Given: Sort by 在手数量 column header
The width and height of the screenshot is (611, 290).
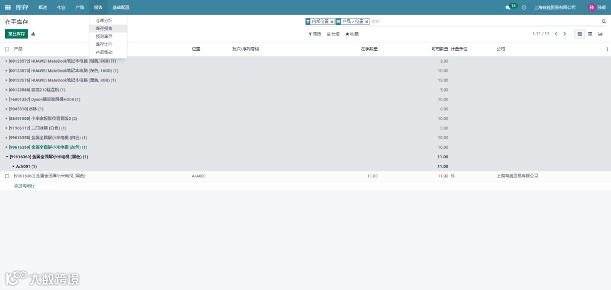Looking at the screenshot, I should pyautogui.click(x=369, y=49).
